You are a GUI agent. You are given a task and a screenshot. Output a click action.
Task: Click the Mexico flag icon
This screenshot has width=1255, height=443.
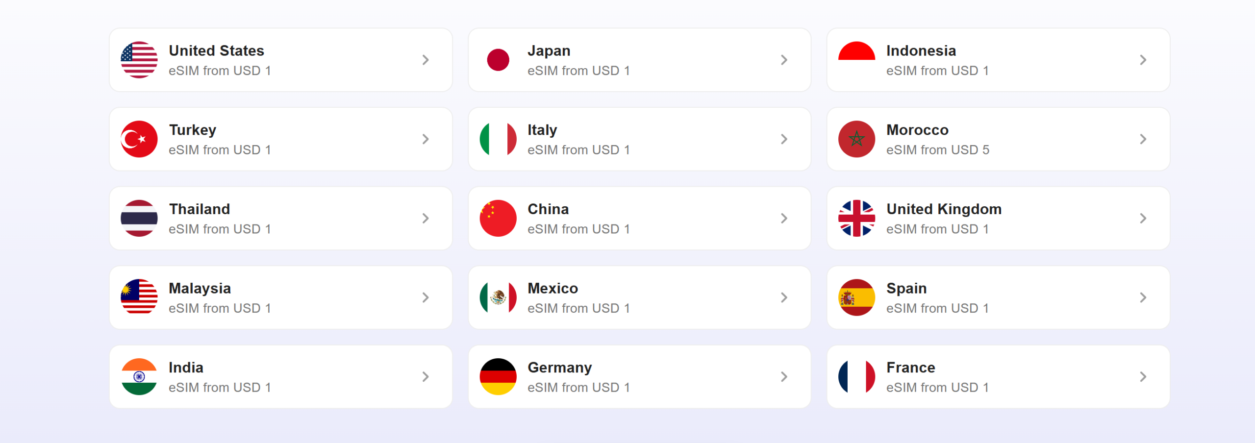point(498,297)
